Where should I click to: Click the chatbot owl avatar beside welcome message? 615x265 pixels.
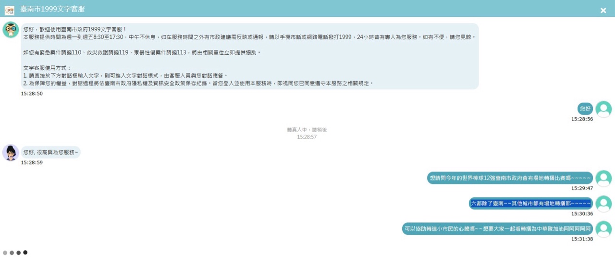11,30
